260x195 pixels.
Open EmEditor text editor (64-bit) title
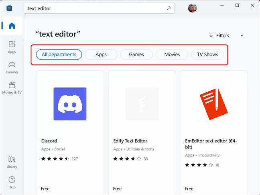pyautogui.click(x=211, y=144)
